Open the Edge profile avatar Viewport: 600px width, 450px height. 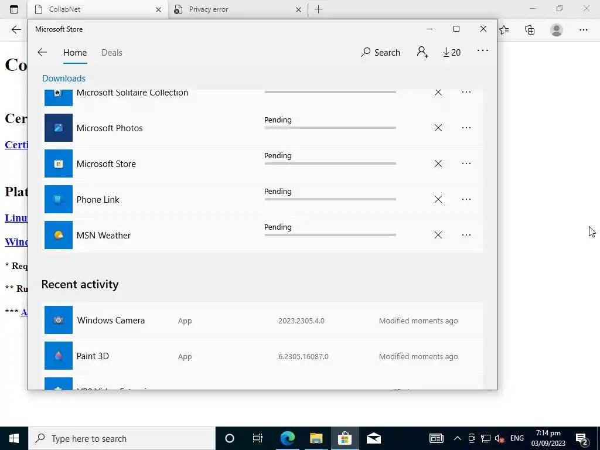pos(557,30)
